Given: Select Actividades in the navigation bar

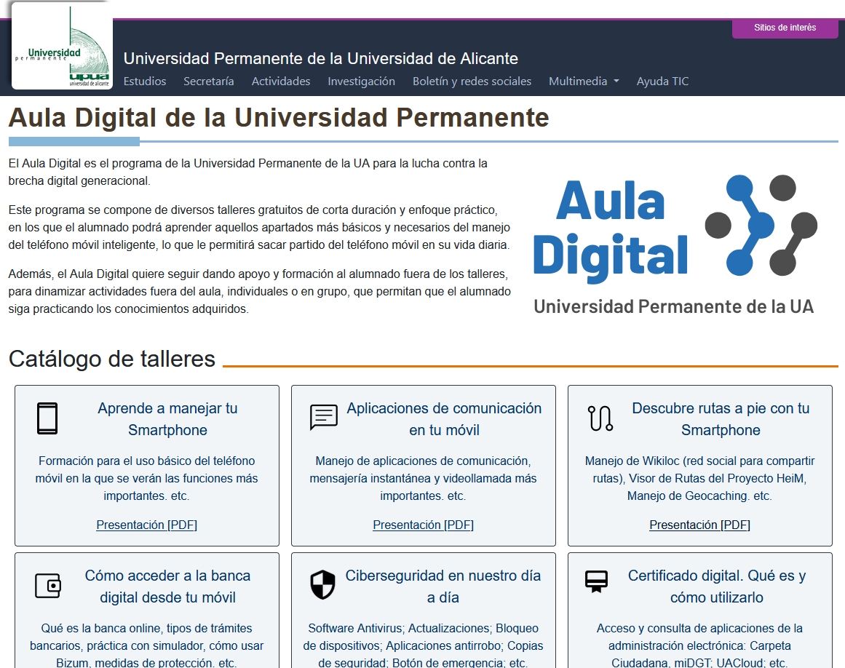Looking at the screenshot, I should coord(281,81).
